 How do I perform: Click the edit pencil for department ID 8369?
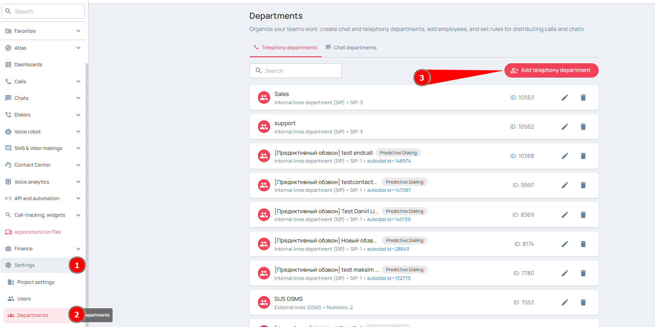pos(565,215)
